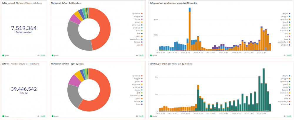Click camera icon in Safe txs per week panel

(x=285, y=116)
